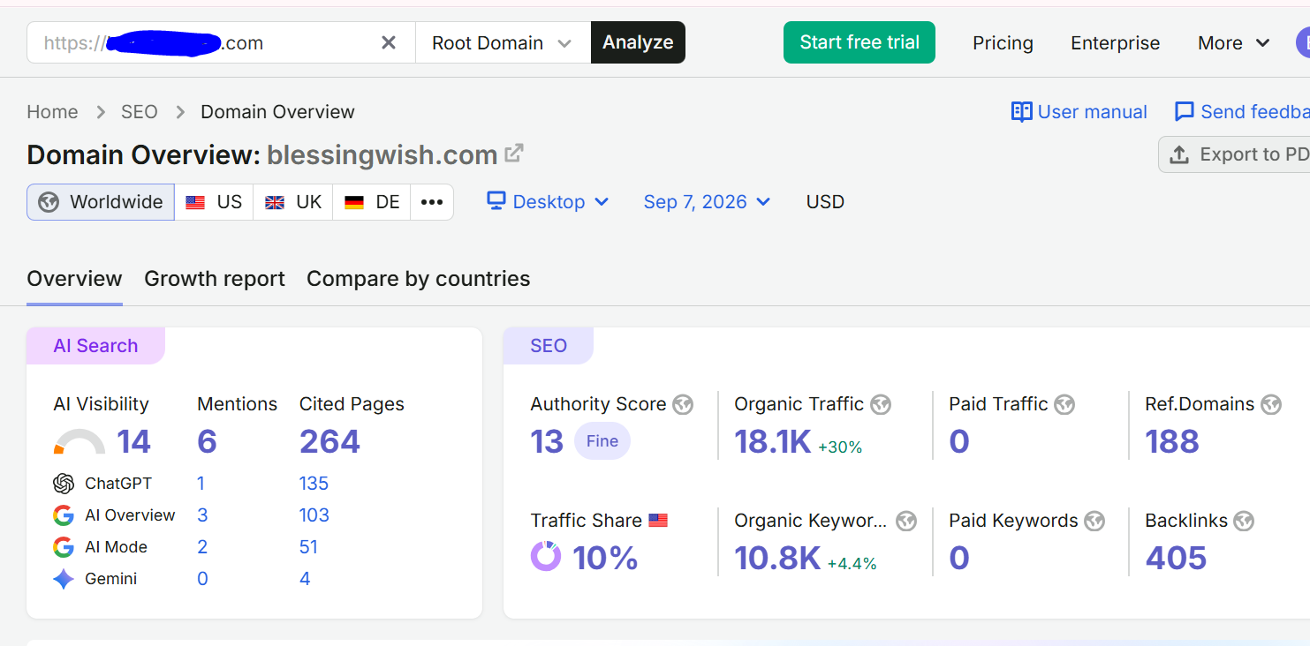This screenshot has height=646, width=1310.
Task: Open the Ref.Domains value 188
Action: click(1172, 441)
